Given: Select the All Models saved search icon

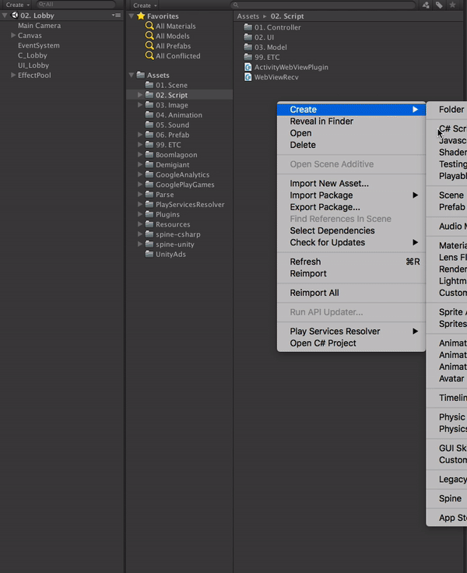Looking at the screenshot, I should pyautogui.click(x=149, y=36).
